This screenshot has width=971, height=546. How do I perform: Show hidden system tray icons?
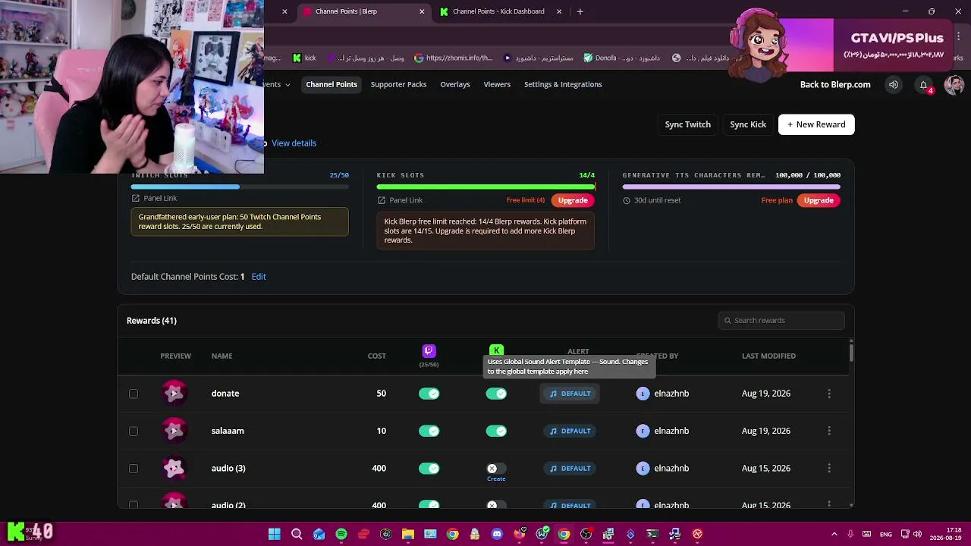coord(834,534)
